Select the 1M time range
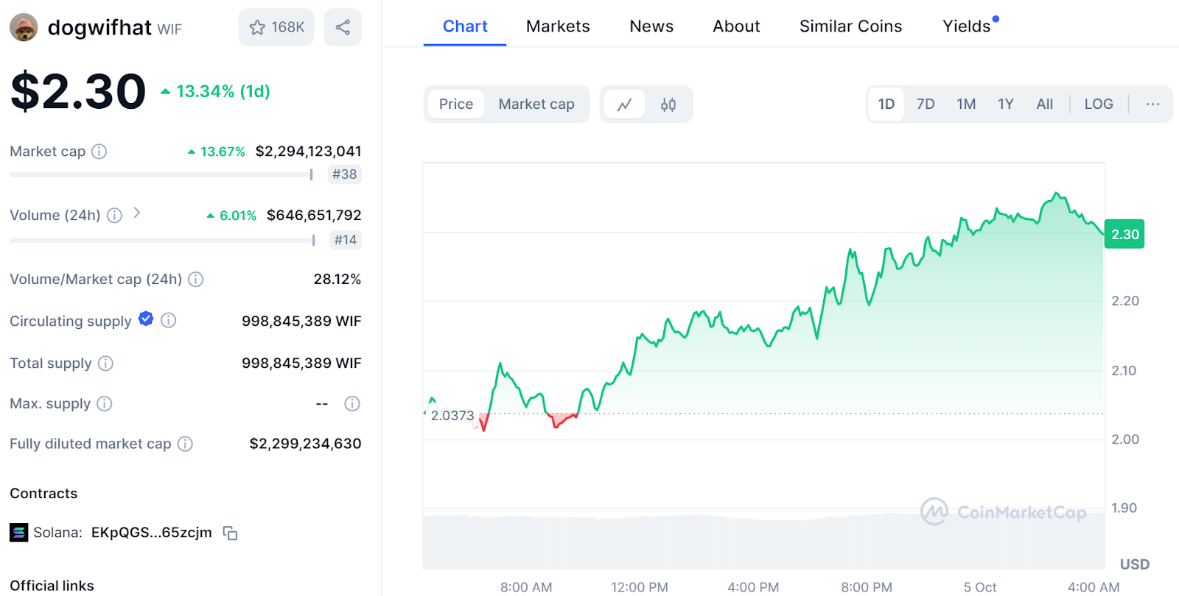 coord(966,104)
